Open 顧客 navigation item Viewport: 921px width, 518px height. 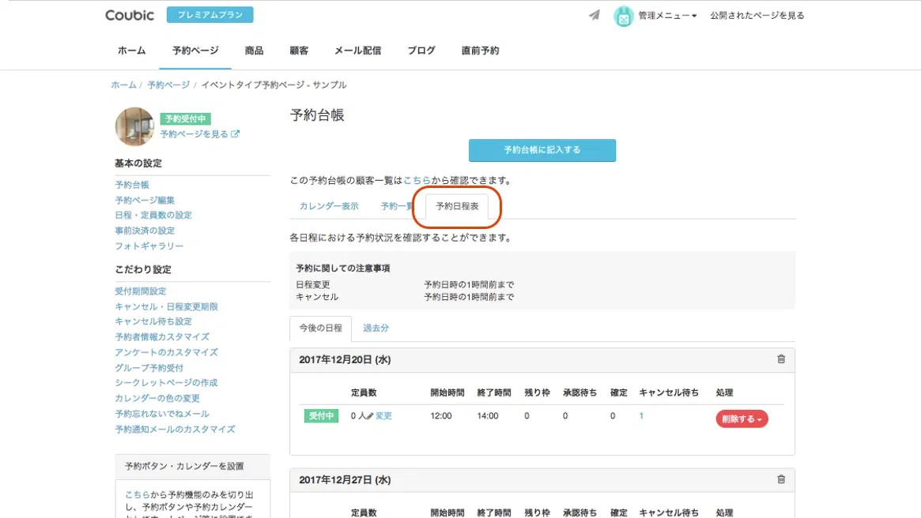(x=299, y=51)
